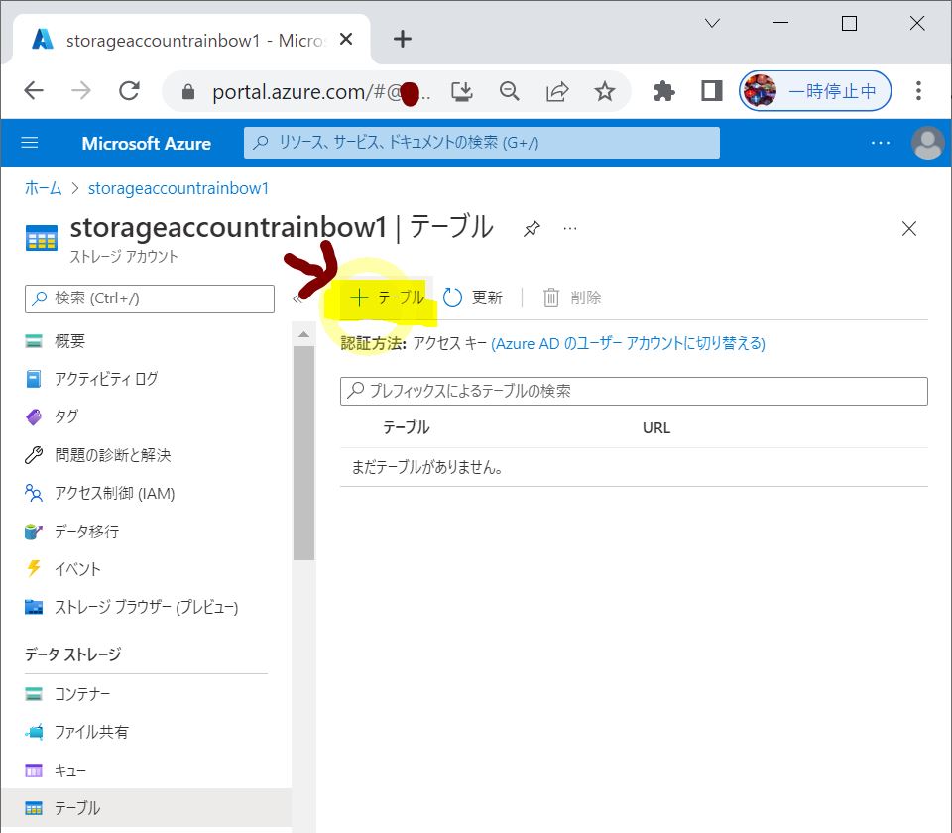Viewport: 952px width, 833px height.
Task: Click the share page icon in address bar
Action: [x=556, y=91]
